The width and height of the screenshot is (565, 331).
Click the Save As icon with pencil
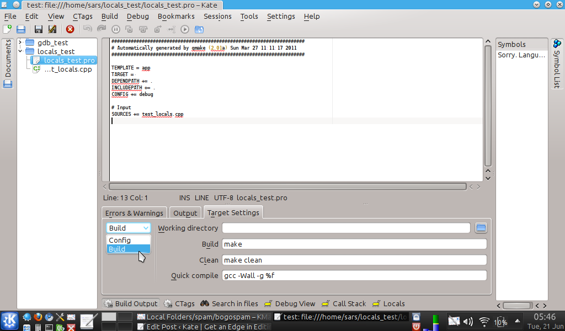tap(52, 29)
